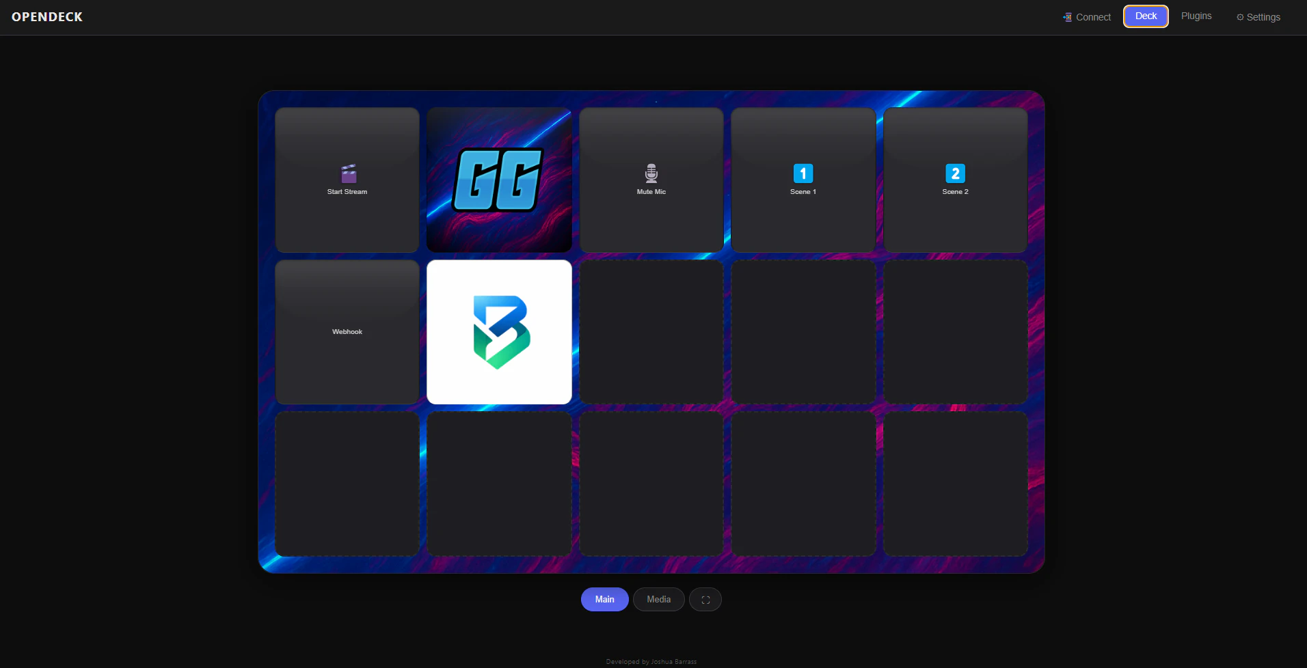This screenshot has width=1307, height=668.
Task: Switch to the Media profile tab
Action: pos(658,599)
